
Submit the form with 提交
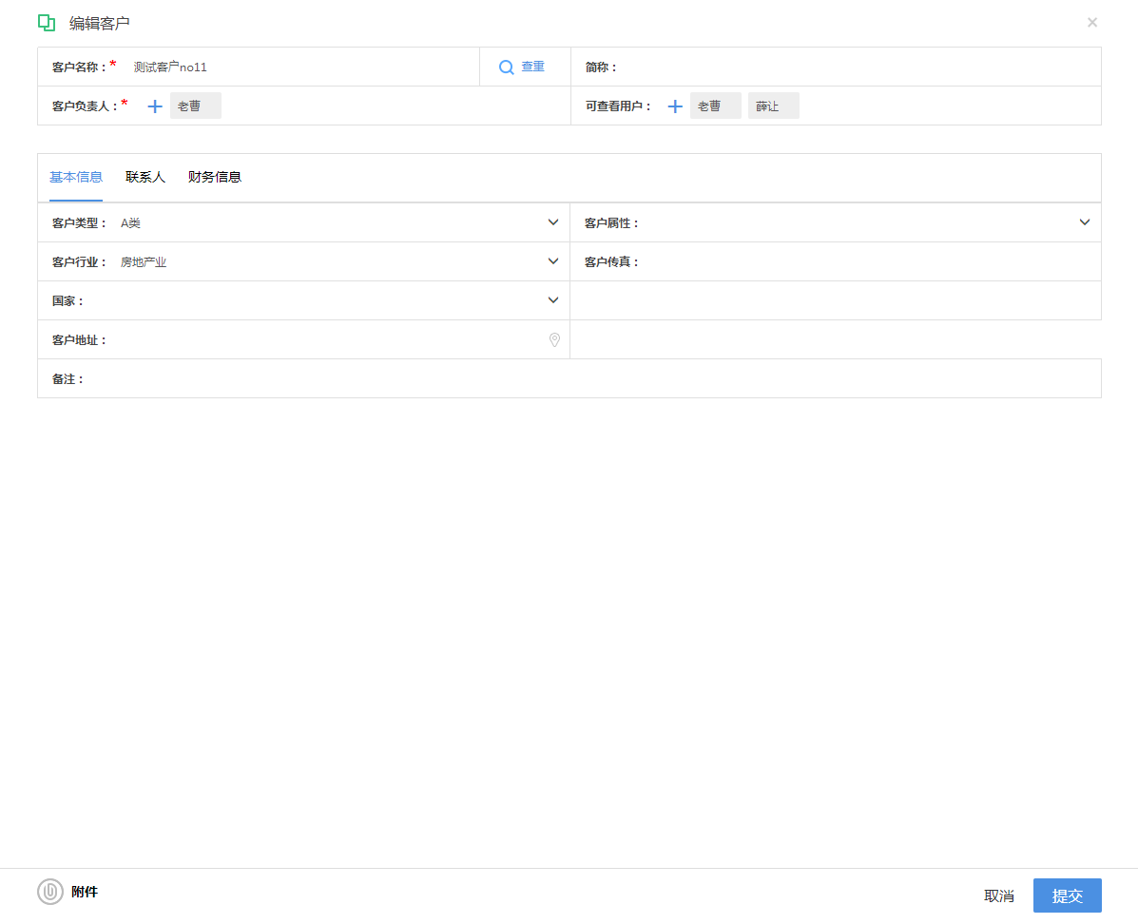(1067, 895)
